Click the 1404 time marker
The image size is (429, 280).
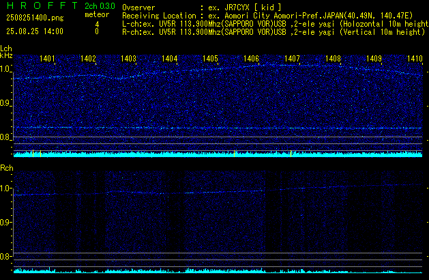169,59
